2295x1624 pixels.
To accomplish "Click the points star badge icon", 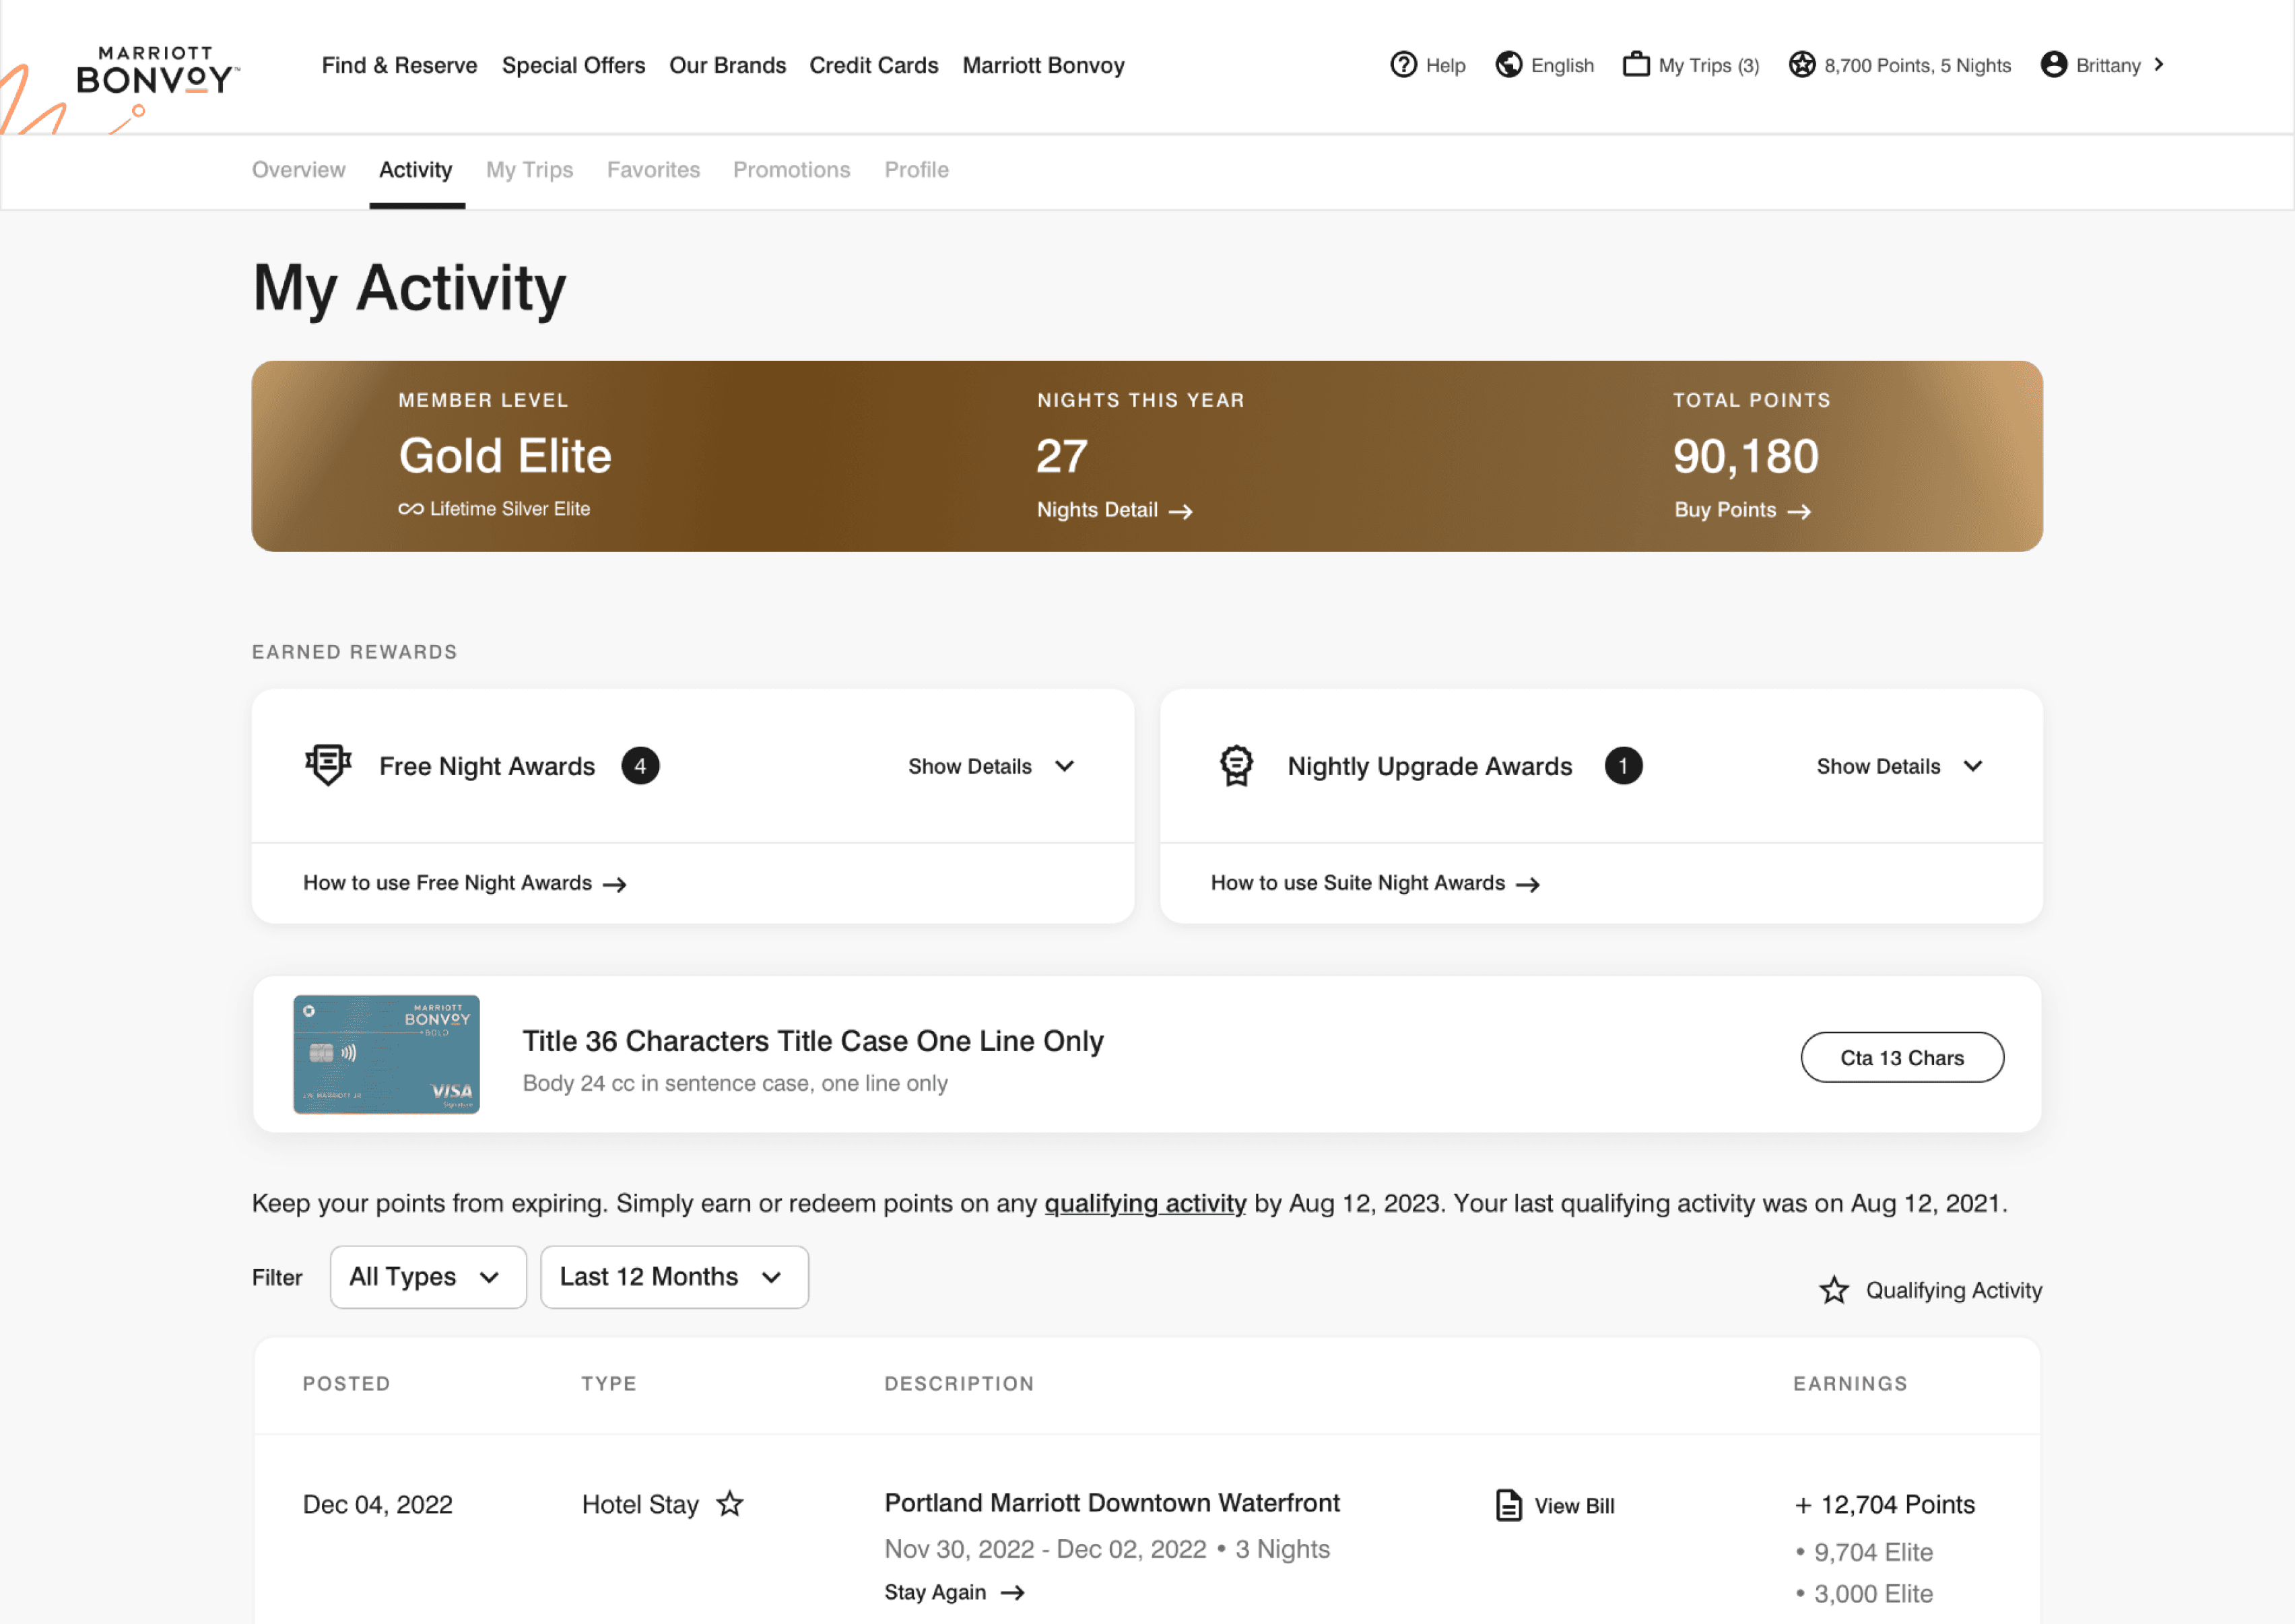I will pyautogui.click(x=1802, y=65).
